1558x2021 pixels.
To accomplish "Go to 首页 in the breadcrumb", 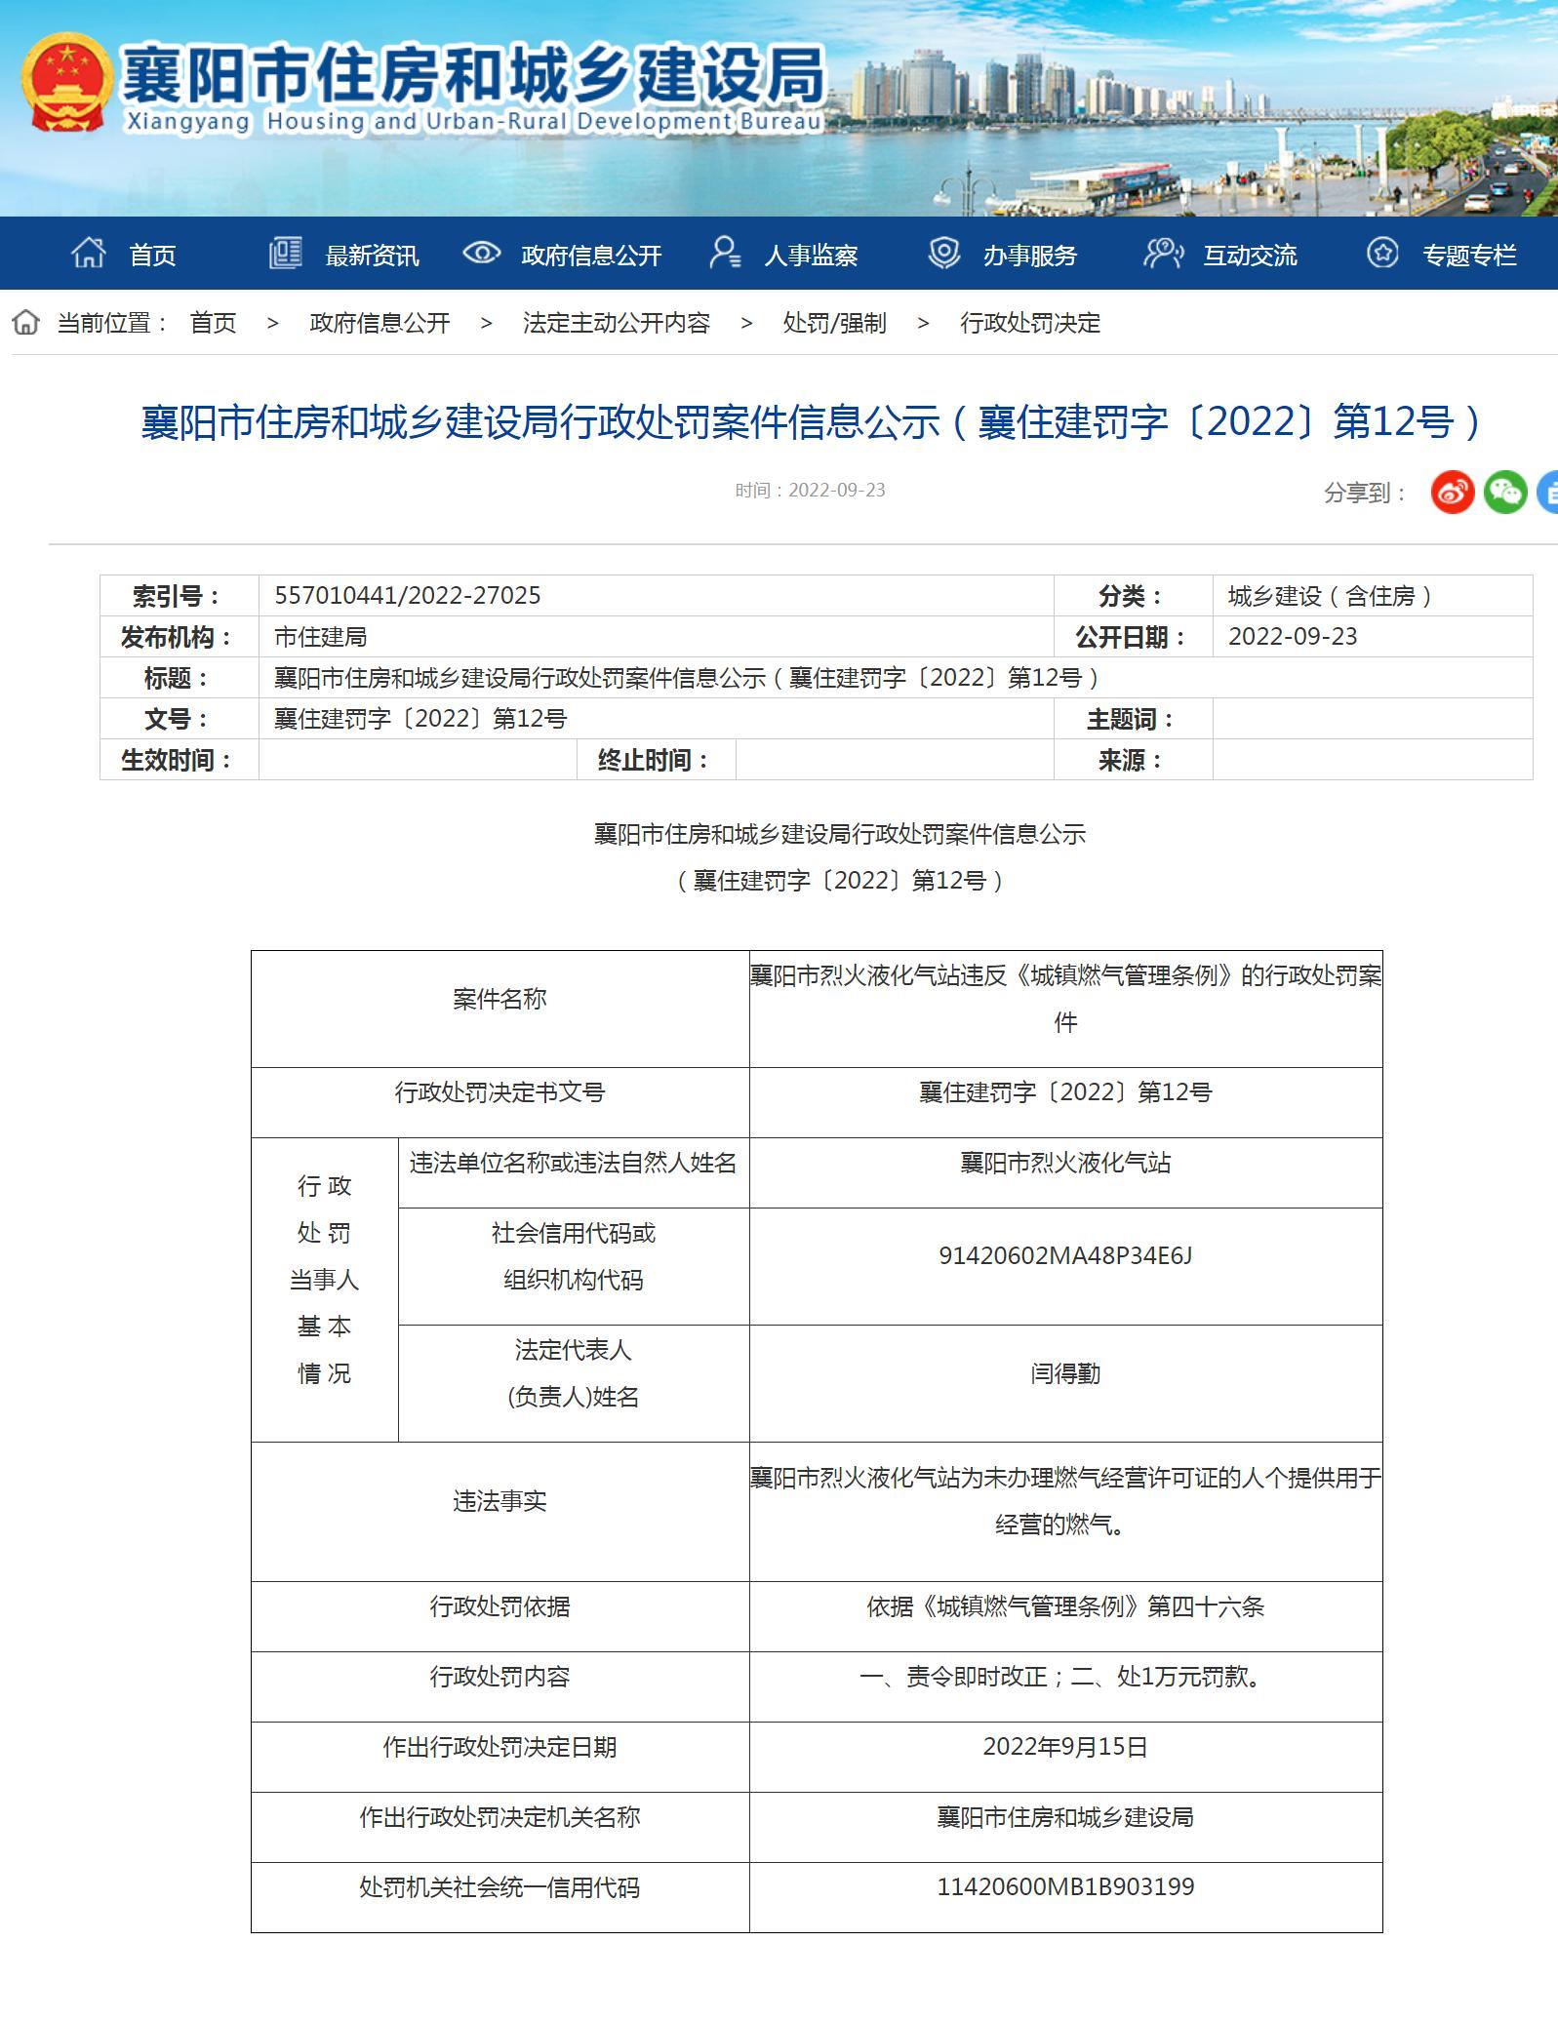I will (213, 323).
